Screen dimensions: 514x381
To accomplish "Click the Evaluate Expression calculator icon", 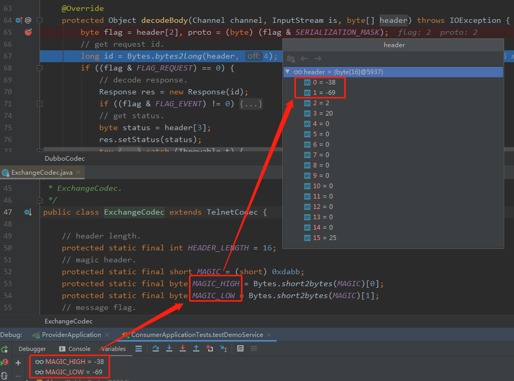I will (x=240, y=348).
